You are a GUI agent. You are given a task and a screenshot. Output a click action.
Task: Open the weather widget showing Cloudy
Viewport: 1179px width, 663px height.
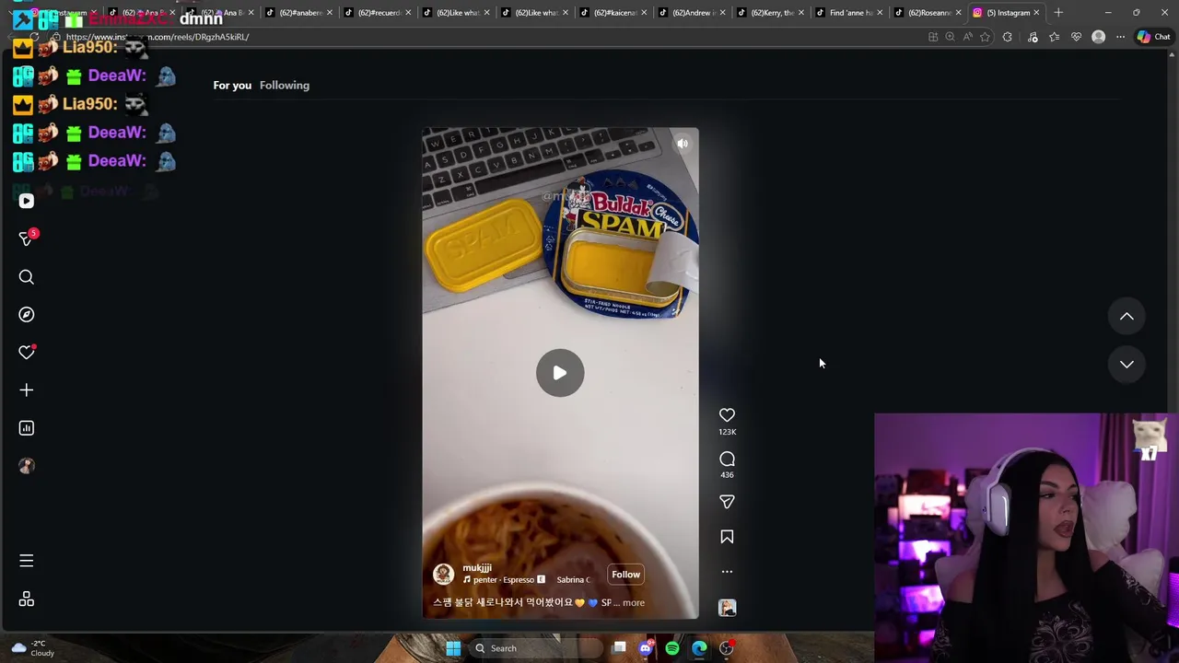point(32,648)
